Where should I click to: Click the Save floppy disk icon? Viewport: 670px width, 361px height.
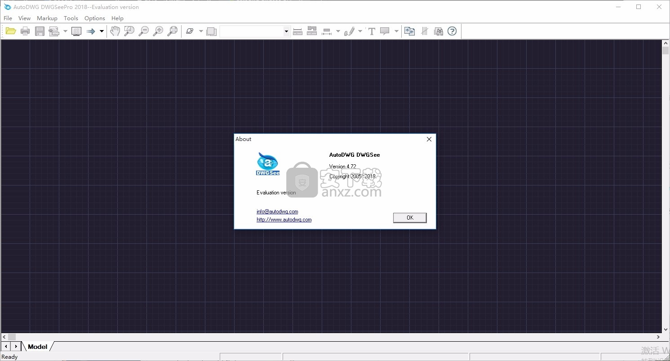point(40,31)
